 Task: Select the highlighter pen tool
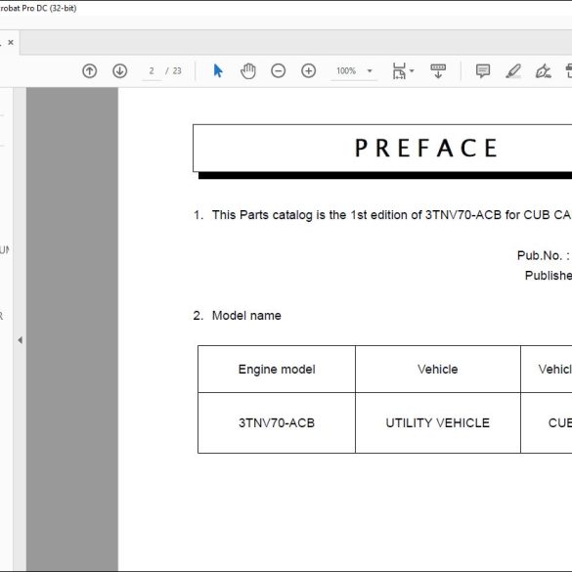[x=513, y=70]
